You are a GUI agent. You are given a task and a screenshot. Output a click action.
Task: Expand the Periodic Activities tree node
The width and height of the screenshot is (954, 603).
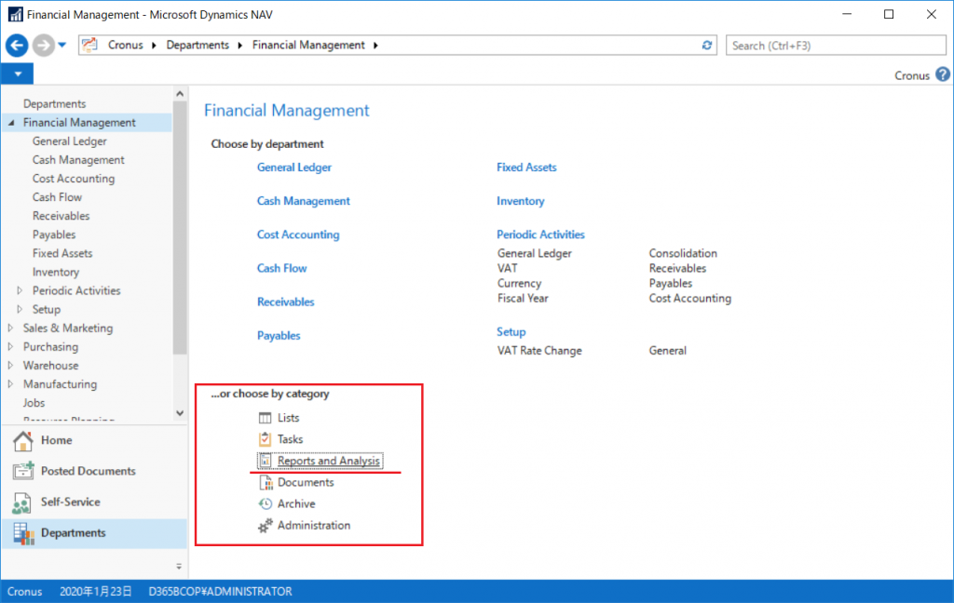click(20, 290)
